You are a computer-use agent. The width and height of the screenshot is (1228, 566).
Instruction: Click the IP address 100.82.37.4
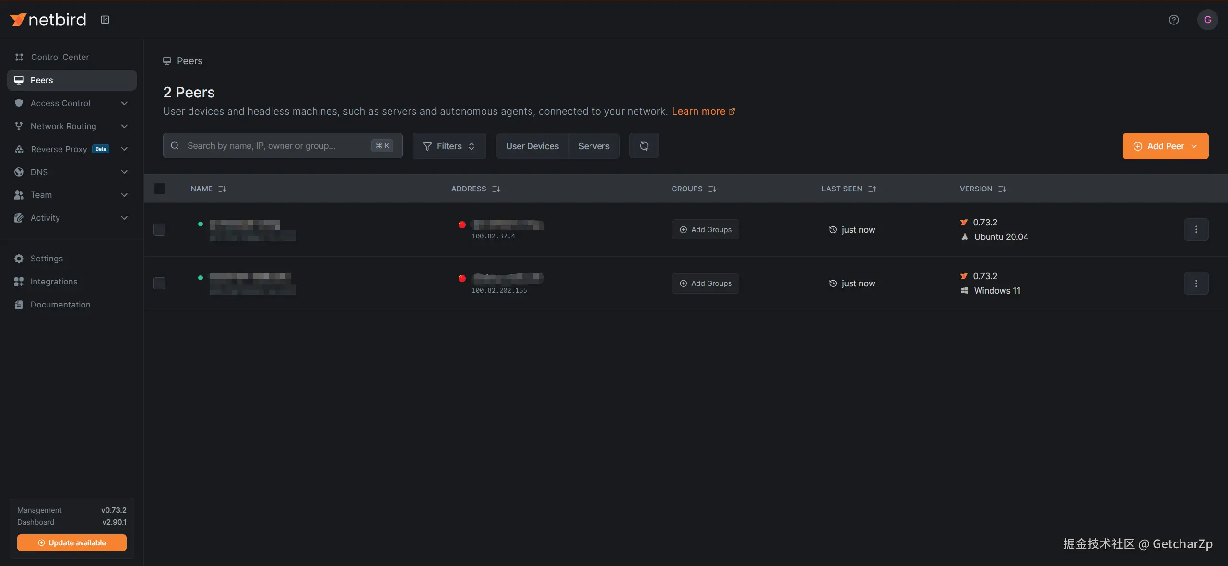(x=493, y=236)
